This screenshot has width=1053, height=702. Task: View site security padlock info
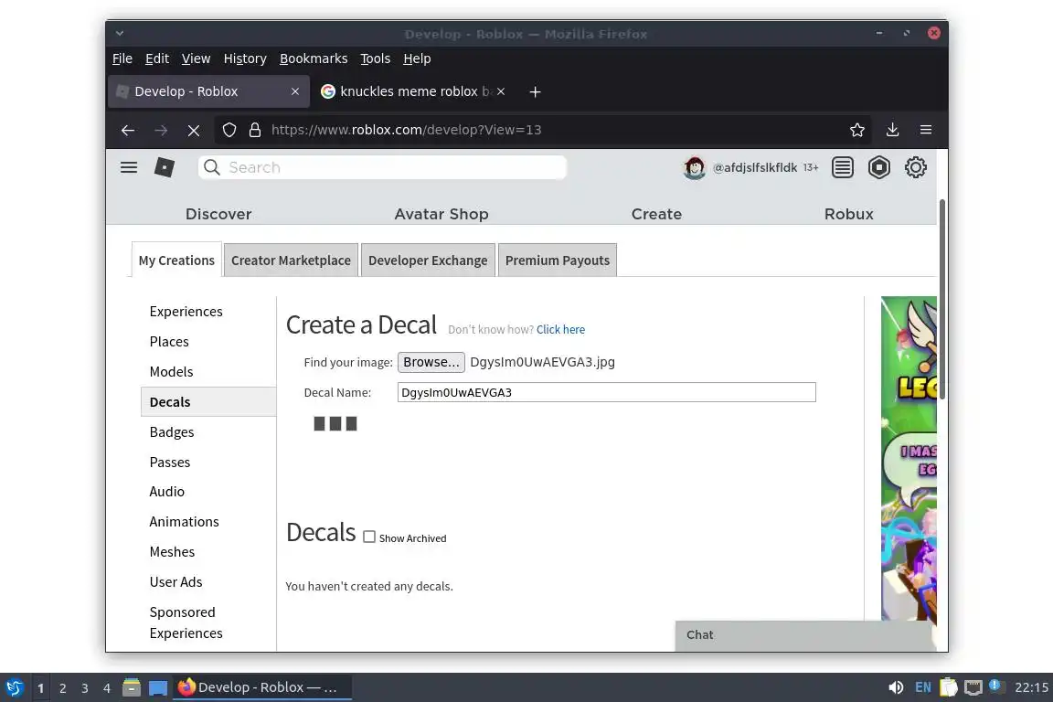point(254,131)
